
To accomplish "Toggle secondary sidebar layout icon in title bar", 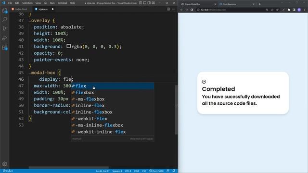I will point(149,3).
